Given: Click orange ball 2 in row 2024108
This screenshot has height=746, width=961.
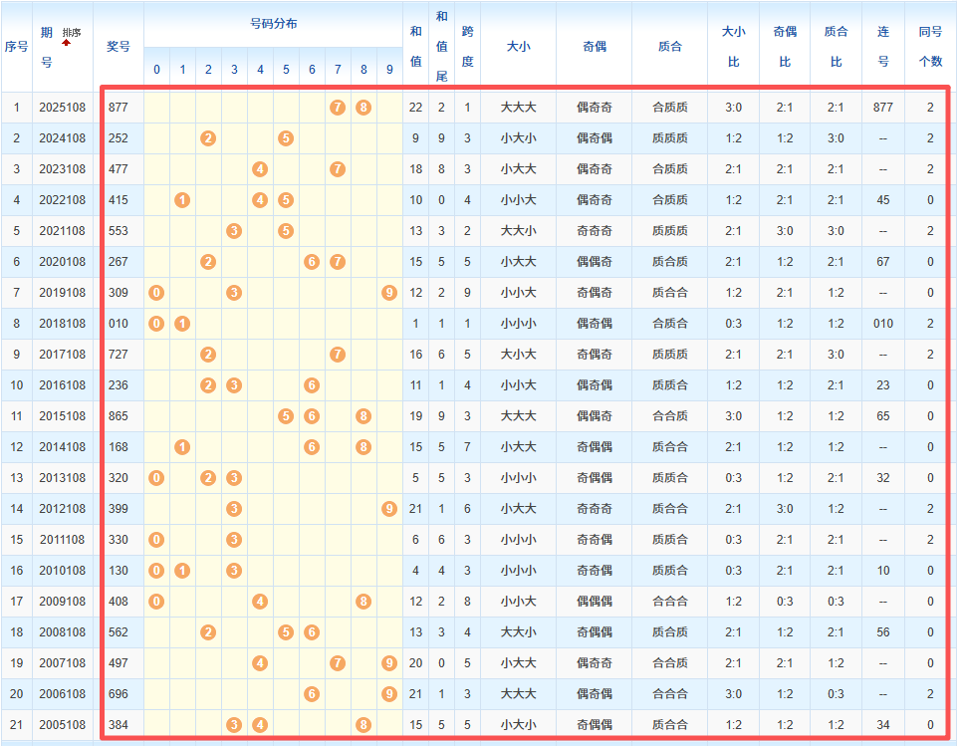Looking at the screenshot, I should click(x=208, y=137).
